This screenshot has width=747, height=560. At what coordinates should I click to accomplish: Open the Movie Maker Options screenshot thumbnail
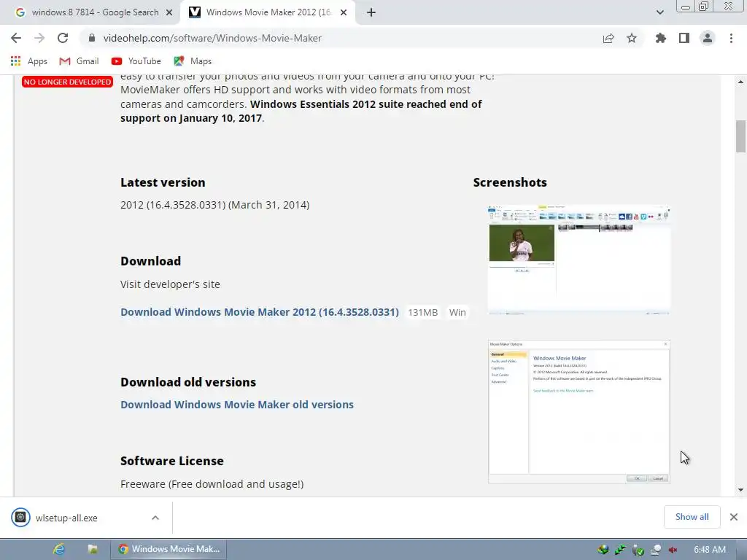click(578, 411)
